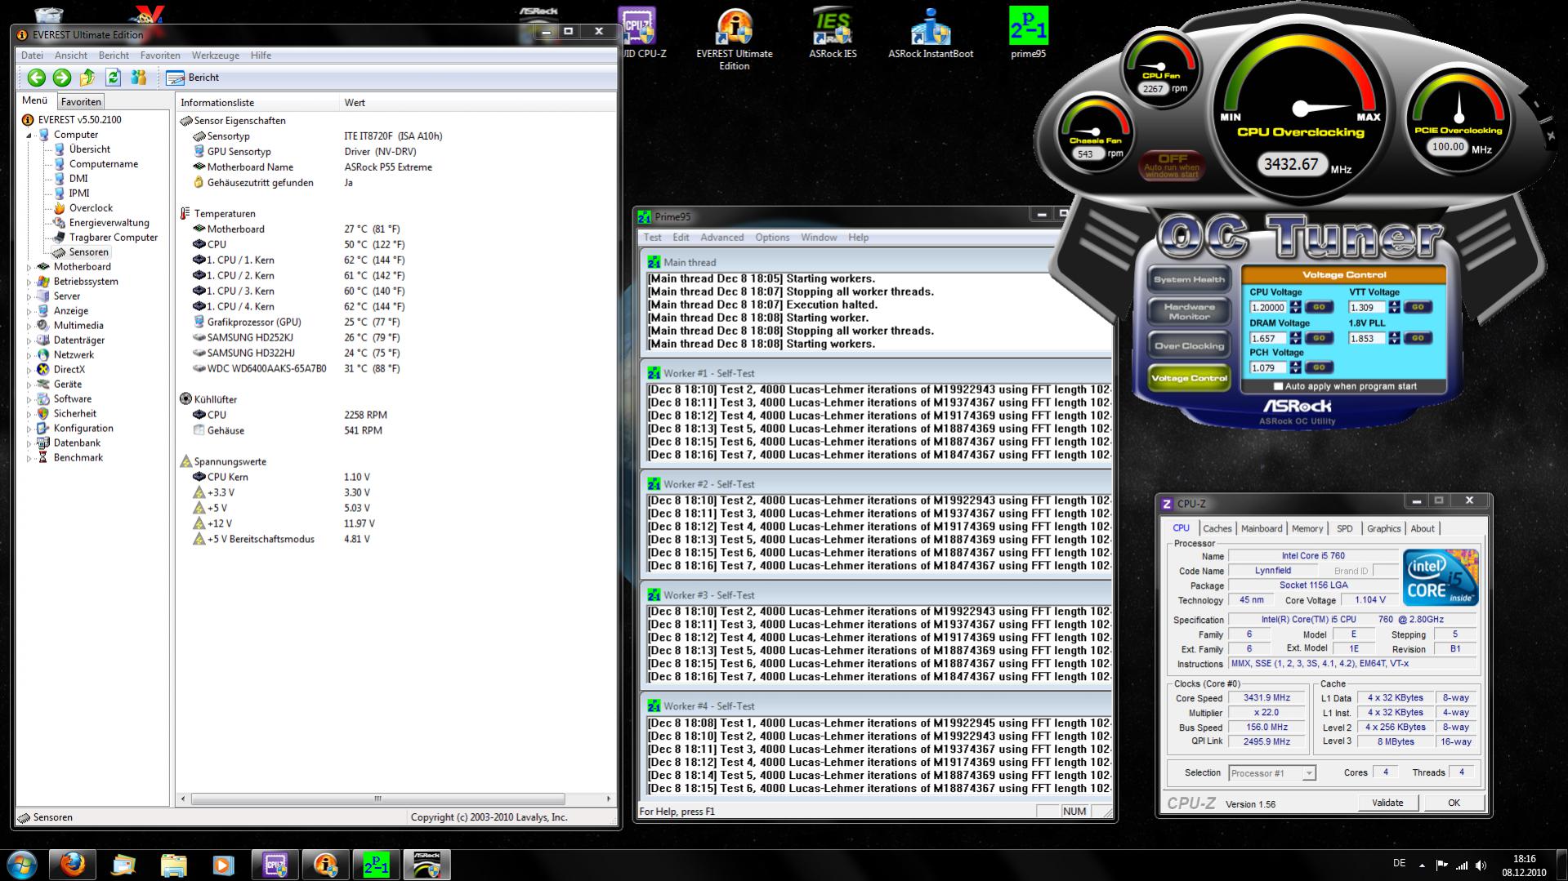The image size is (1568, 881).
Task: Open the EVEREST Ultimate Edition desktop shortcut
Action: pyautogui.click(x=734, y=39)
